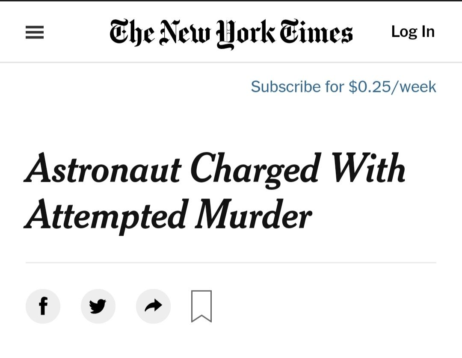
Task: Save article with the bookmark icon
Action: [x=201, y=306]
